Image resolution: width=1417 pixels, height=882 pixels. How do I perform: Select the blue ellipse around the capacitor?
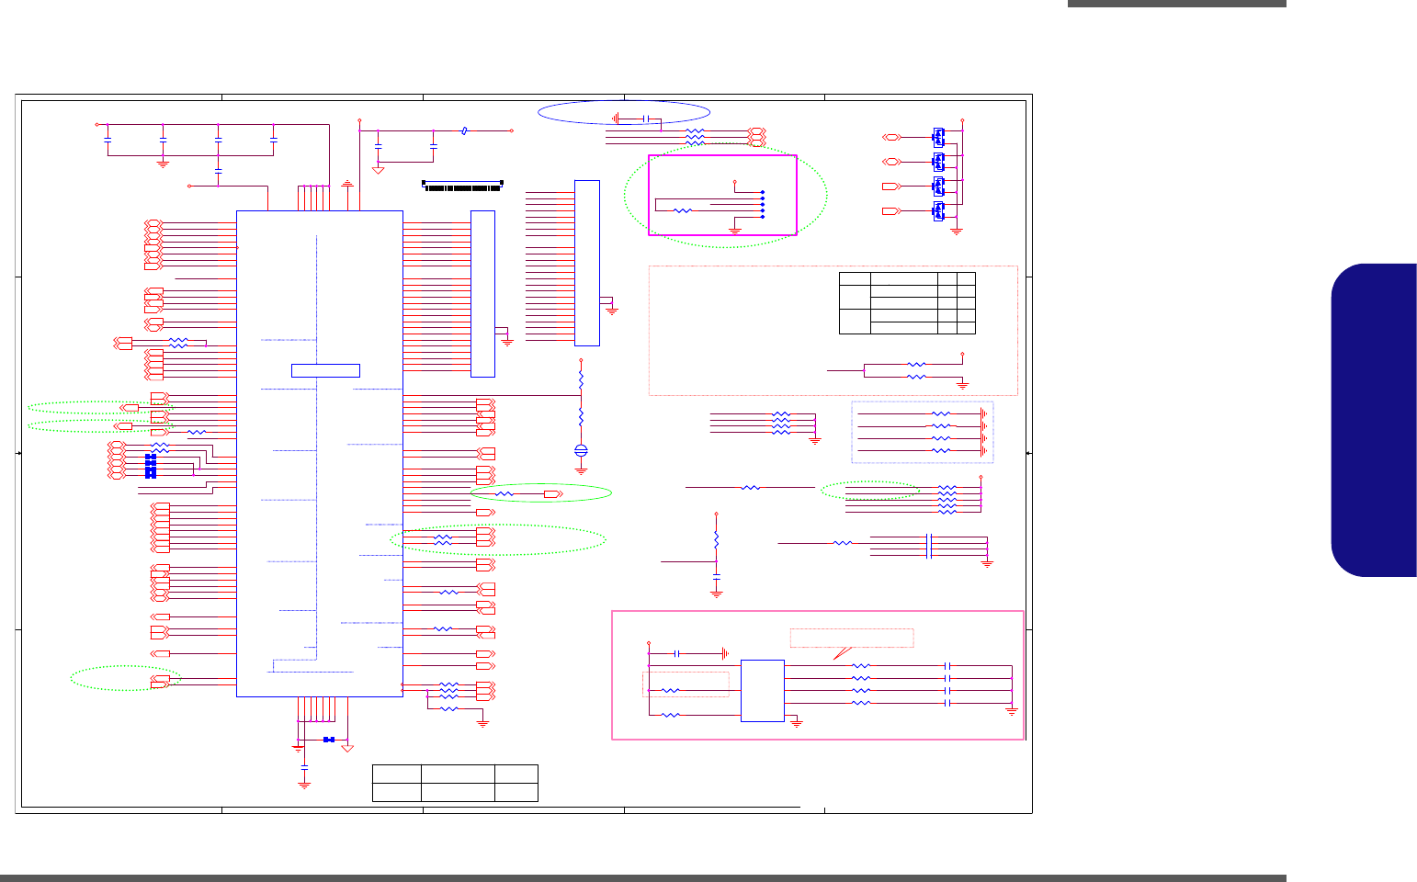point(624,113)
